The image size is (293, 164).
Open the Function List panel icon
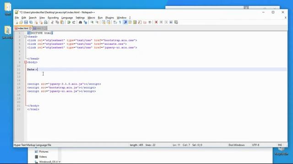point(140,22)
